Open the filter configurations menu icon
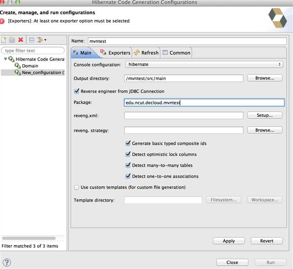 (42, 40)
